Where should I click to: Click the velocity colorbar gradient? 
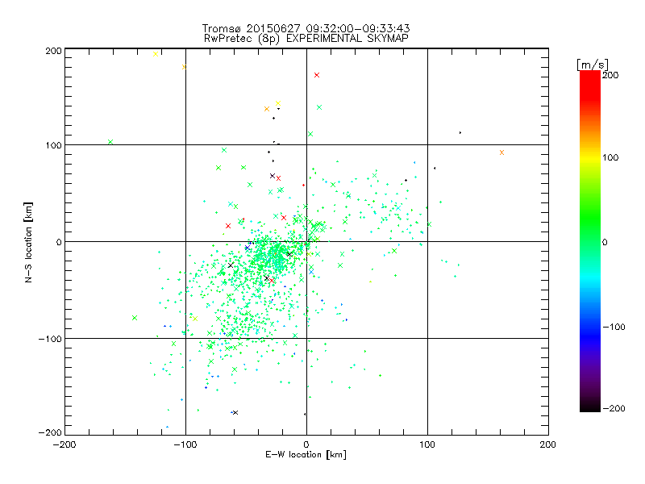590,241
